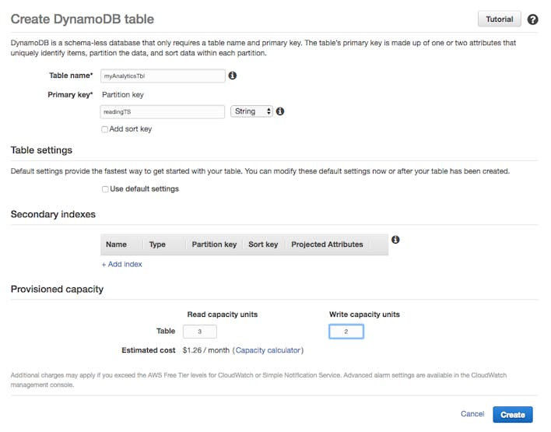Viewport: 551px width, 432px height.
Task: Click the Create DynamoDB table title
Action: tap(82, 19)
